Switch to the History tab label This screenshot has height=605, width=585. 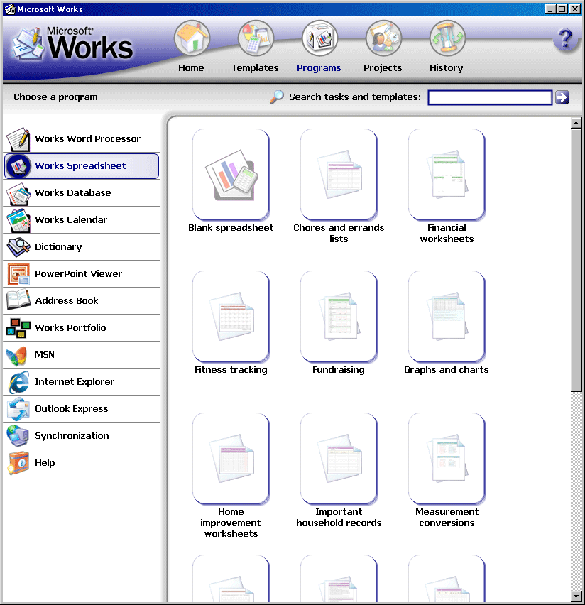coord(447,68)
